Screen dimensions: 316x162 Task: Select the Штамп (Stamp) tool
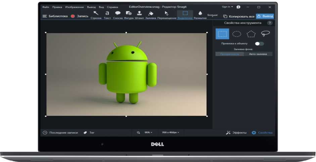(139, 15)
